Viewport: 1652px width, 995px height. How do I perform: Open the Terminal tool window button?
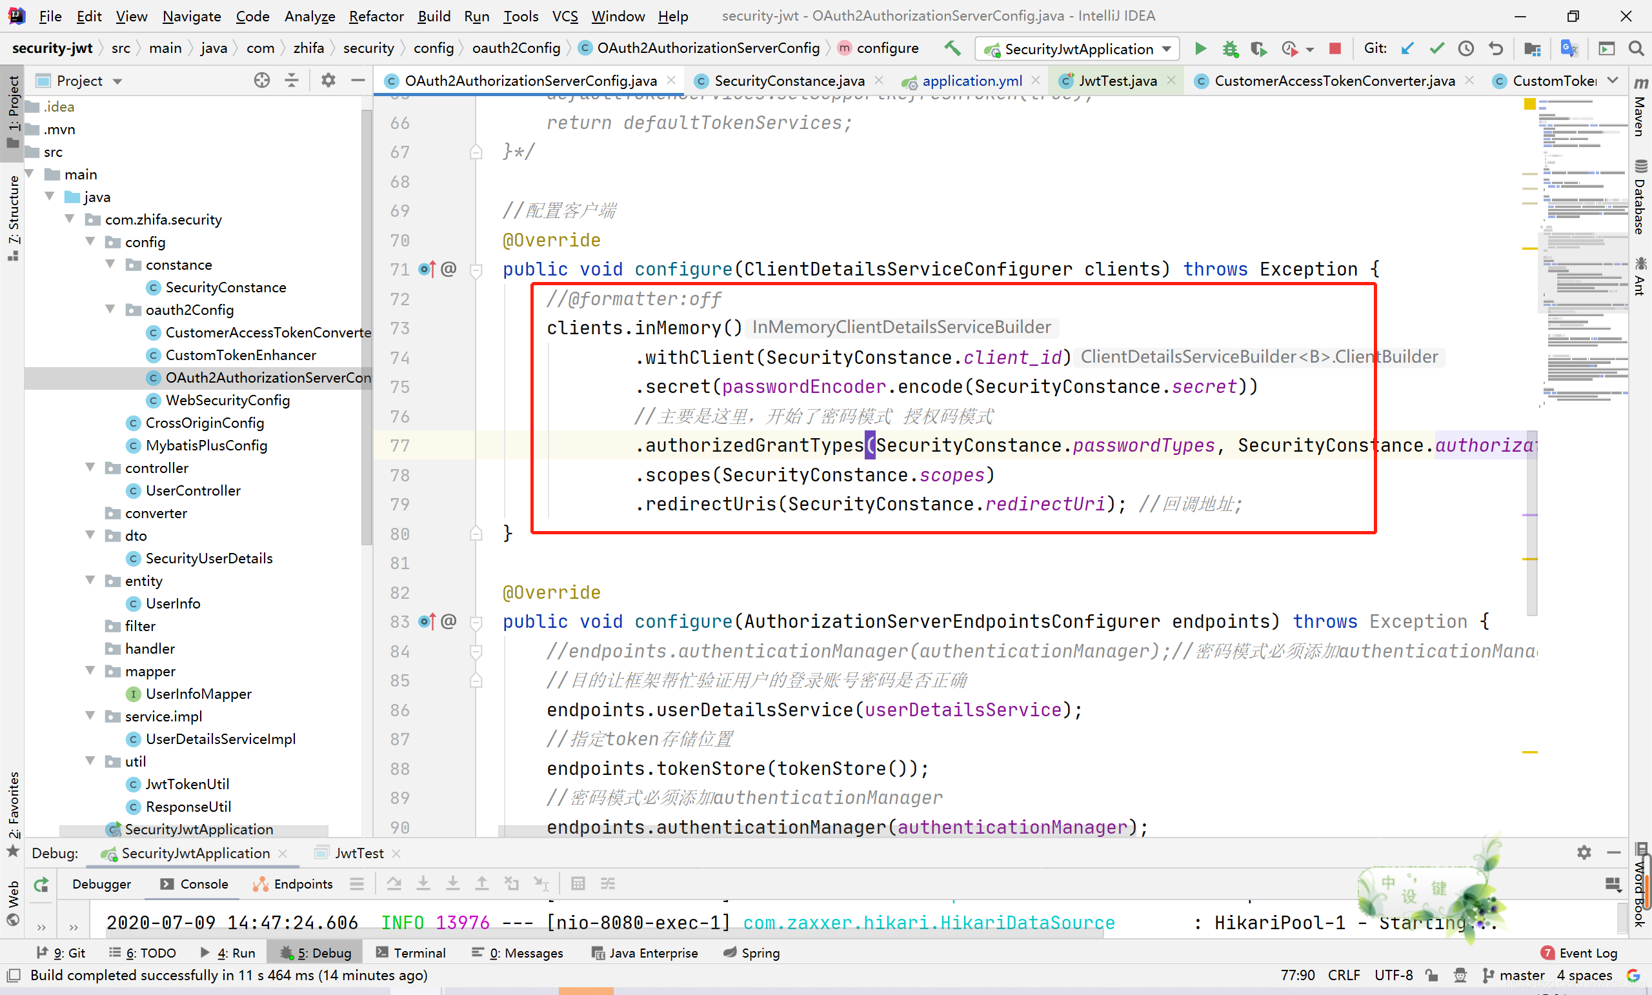coord(411,953)
